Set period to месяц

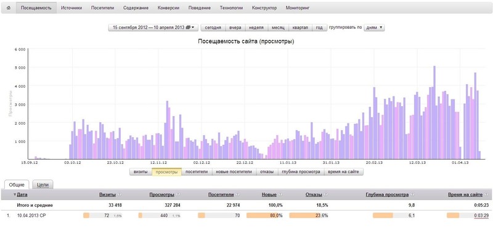coord(278,28)
